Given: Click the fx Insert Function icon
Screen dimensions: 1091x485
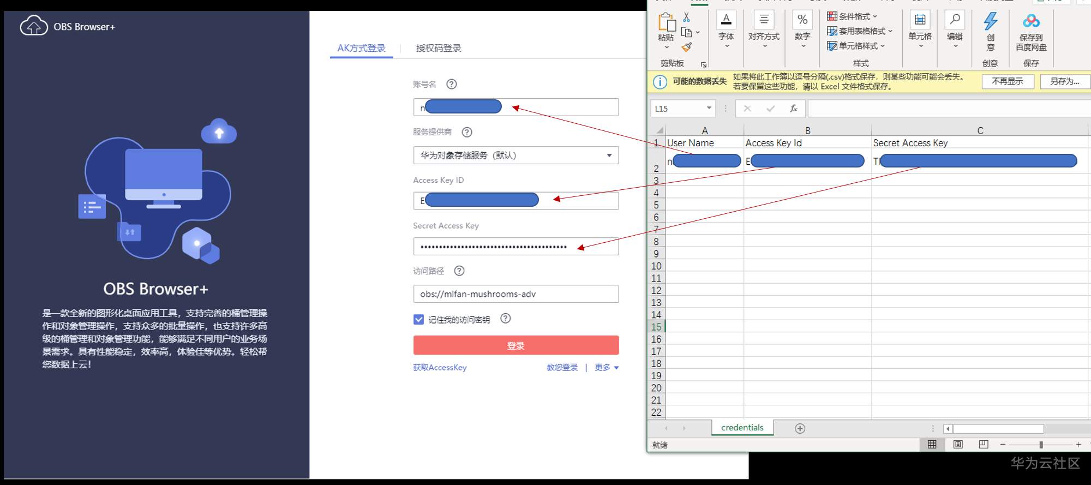Looking at the screenshot, I should tap(794, 109).
